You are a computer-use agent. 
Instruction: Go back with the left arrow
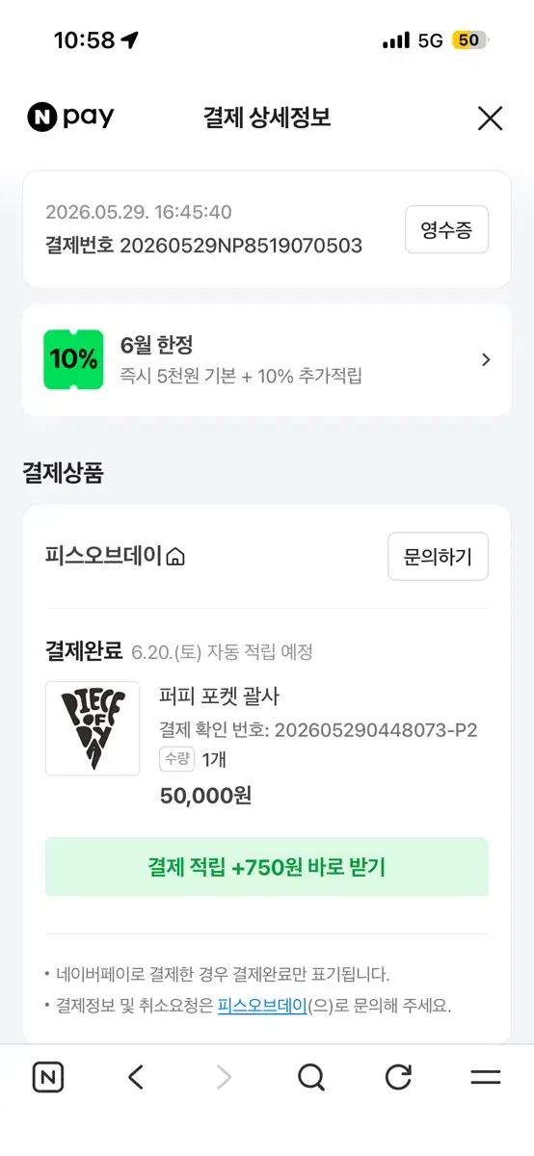point(136,1077)
